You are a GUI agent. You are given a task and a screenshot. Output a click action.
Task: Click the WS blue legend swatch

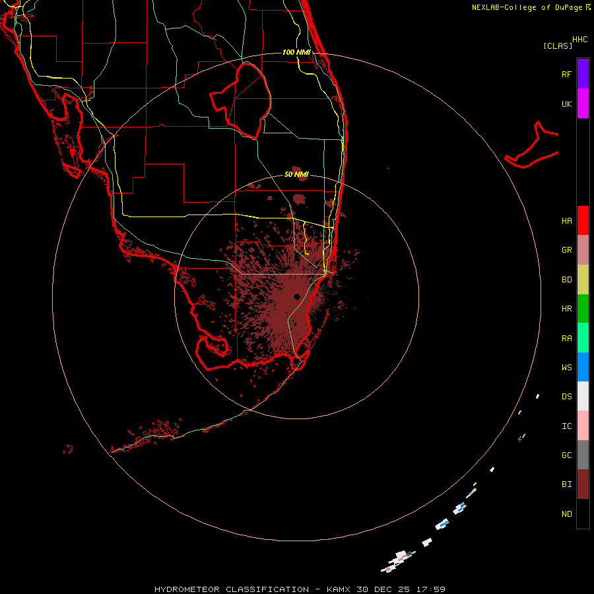pyautogui.click(x=583, y=367)
